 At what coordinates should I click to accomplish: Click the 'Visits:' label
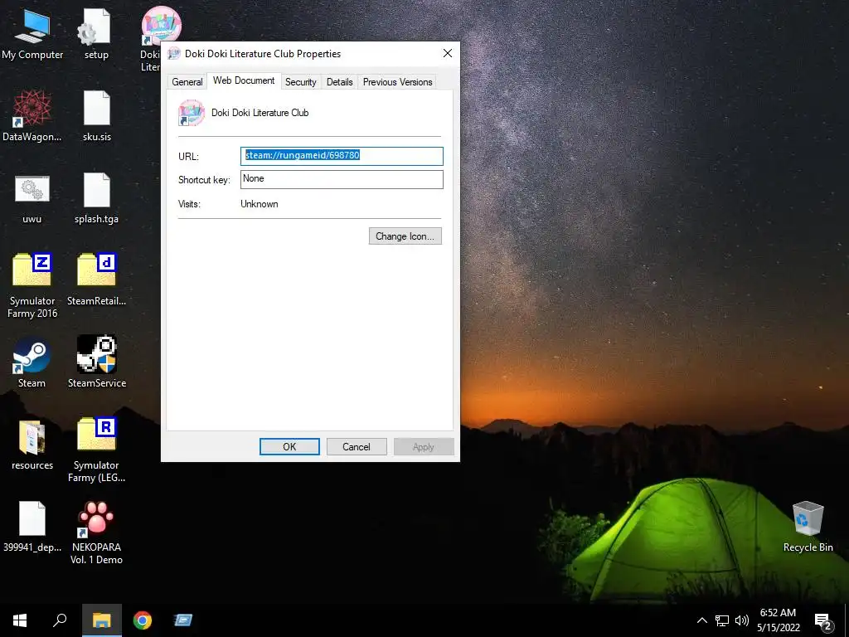tap(189, 204)
